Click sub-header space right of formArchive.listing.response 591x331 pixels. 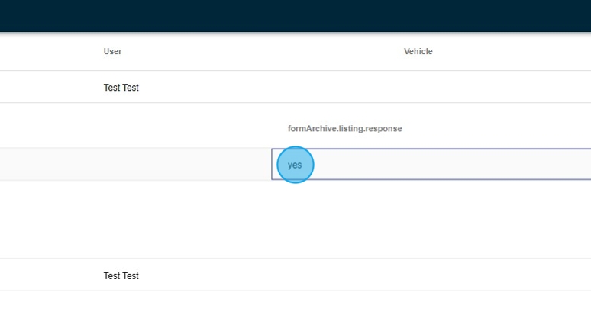496,129
